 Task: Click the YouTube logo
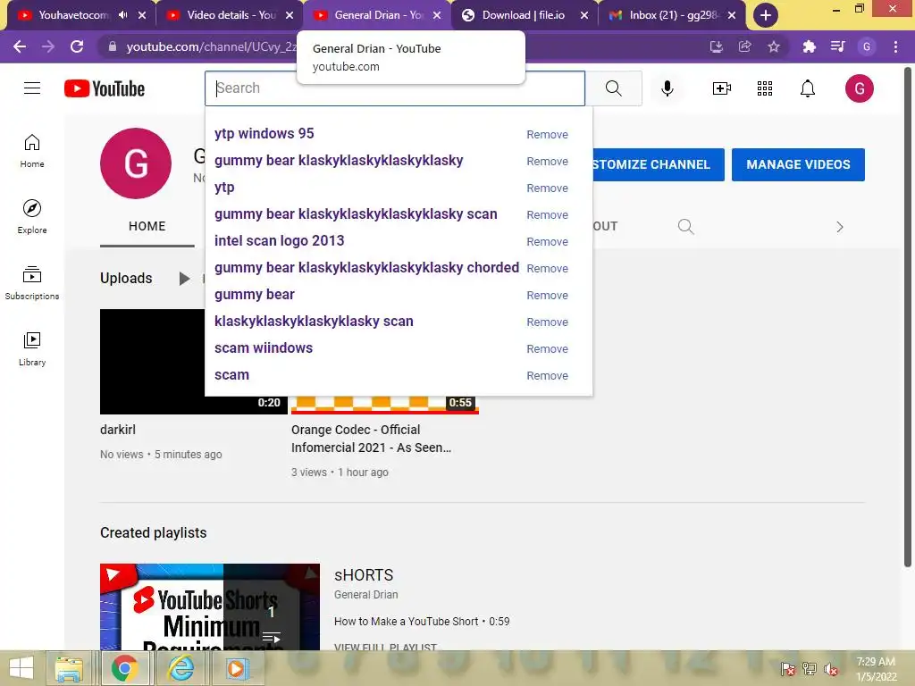pos(105,88)
